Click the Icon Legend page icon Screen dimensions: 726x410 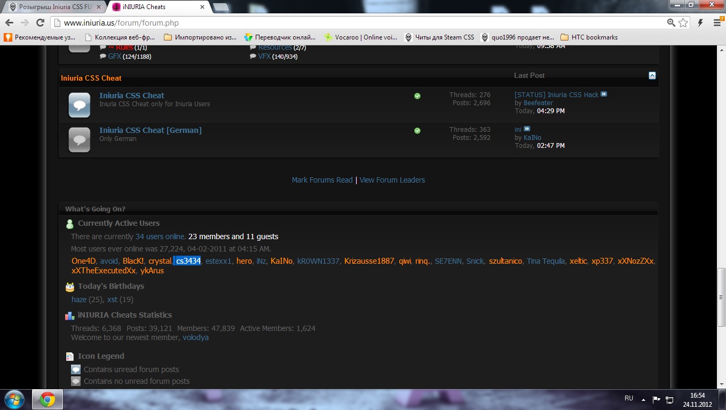click(x=70, y=357)
